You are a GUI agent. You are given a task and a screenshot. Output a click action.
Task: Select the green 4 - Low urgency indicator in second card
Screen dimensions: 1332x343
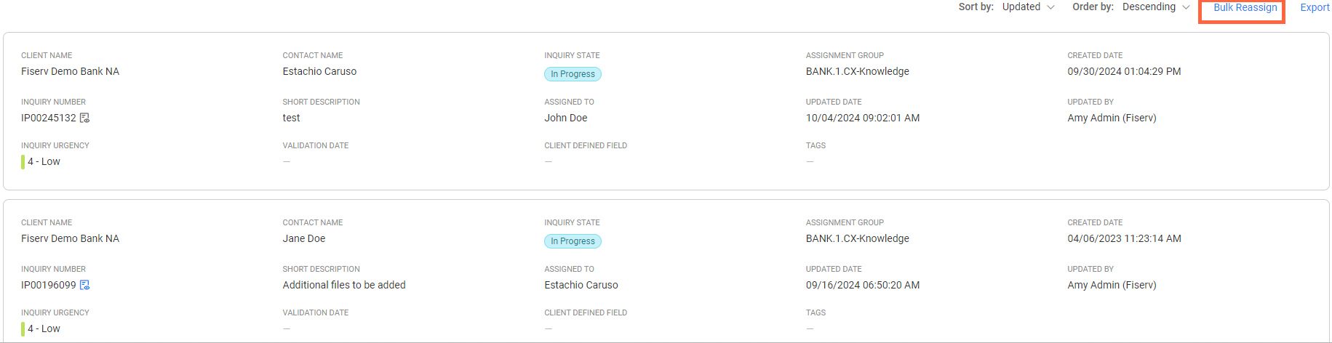tap(41, 328)
